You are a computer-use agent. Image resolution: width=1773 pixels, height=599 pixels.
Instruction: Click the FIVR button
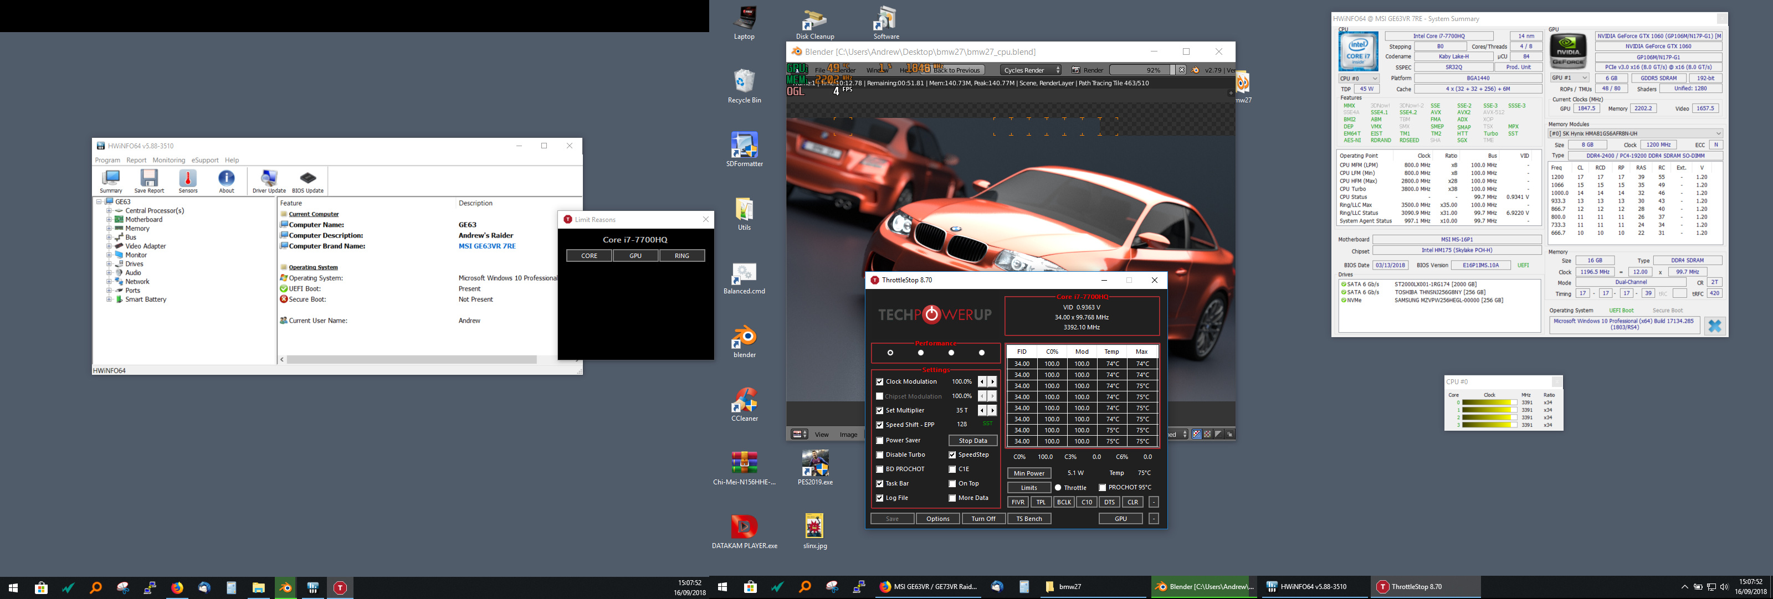click(1018, 503)
